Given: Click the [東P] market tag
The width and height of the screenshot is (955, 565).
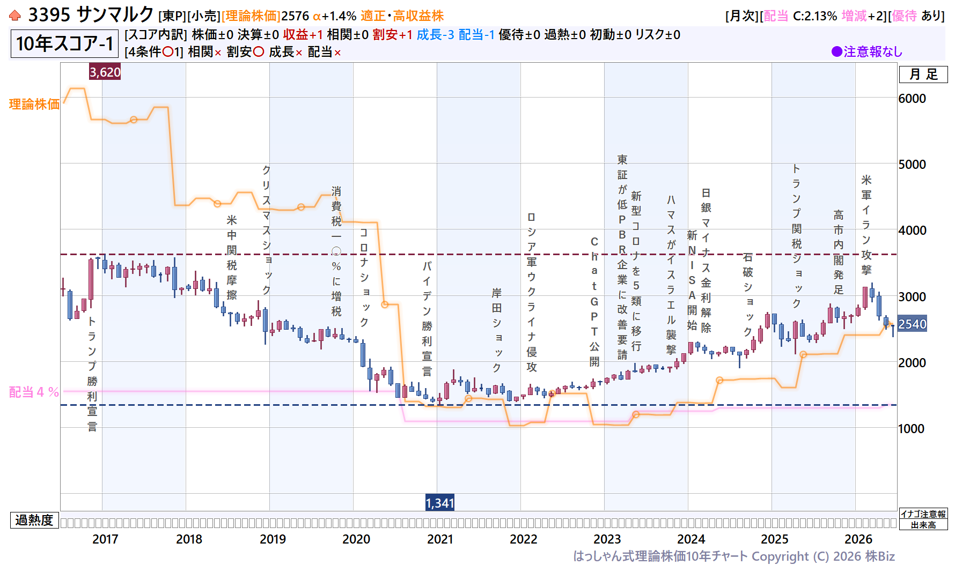Looking at the screenshot, I should [x=172, y=16].
